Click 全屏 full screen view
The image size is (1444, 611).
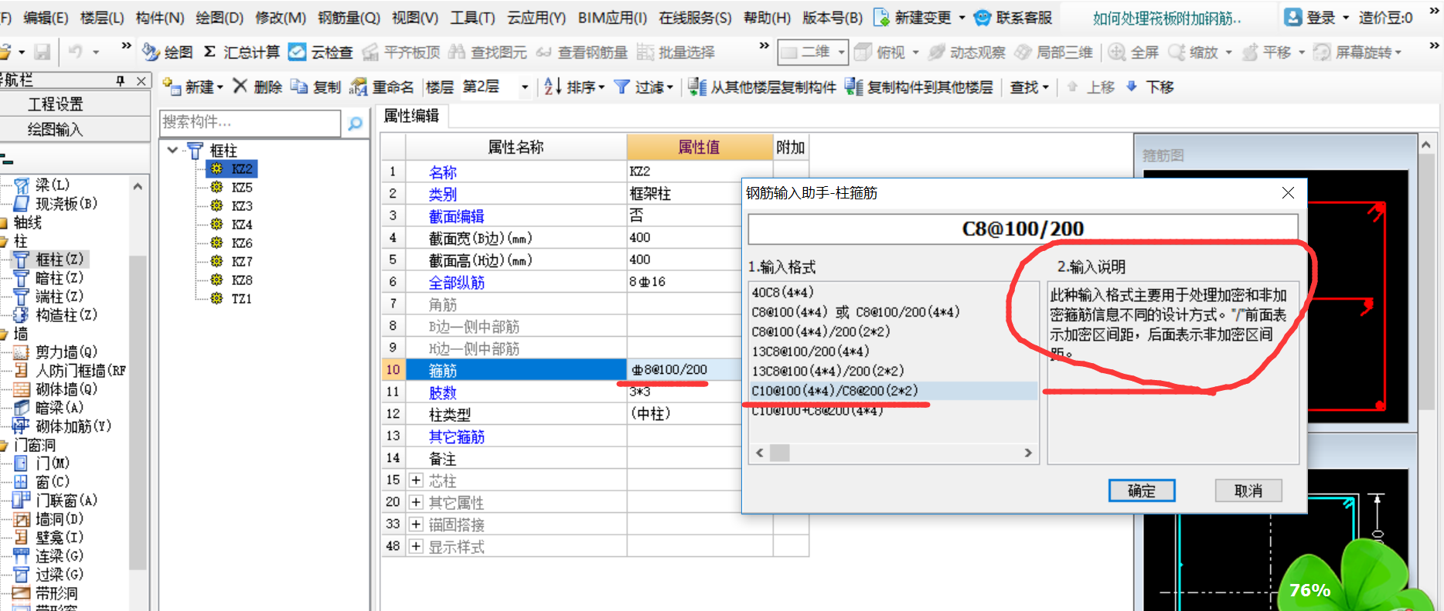point(1134,52)
